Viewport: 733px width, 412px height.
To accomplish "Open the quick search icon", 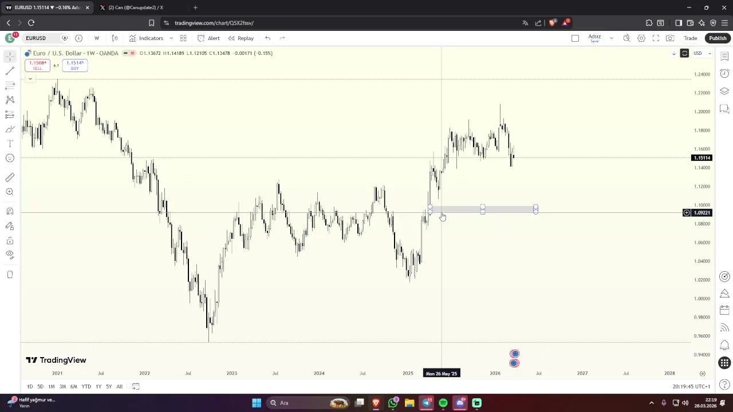I will pyautogui.click(x=626, y=38).
